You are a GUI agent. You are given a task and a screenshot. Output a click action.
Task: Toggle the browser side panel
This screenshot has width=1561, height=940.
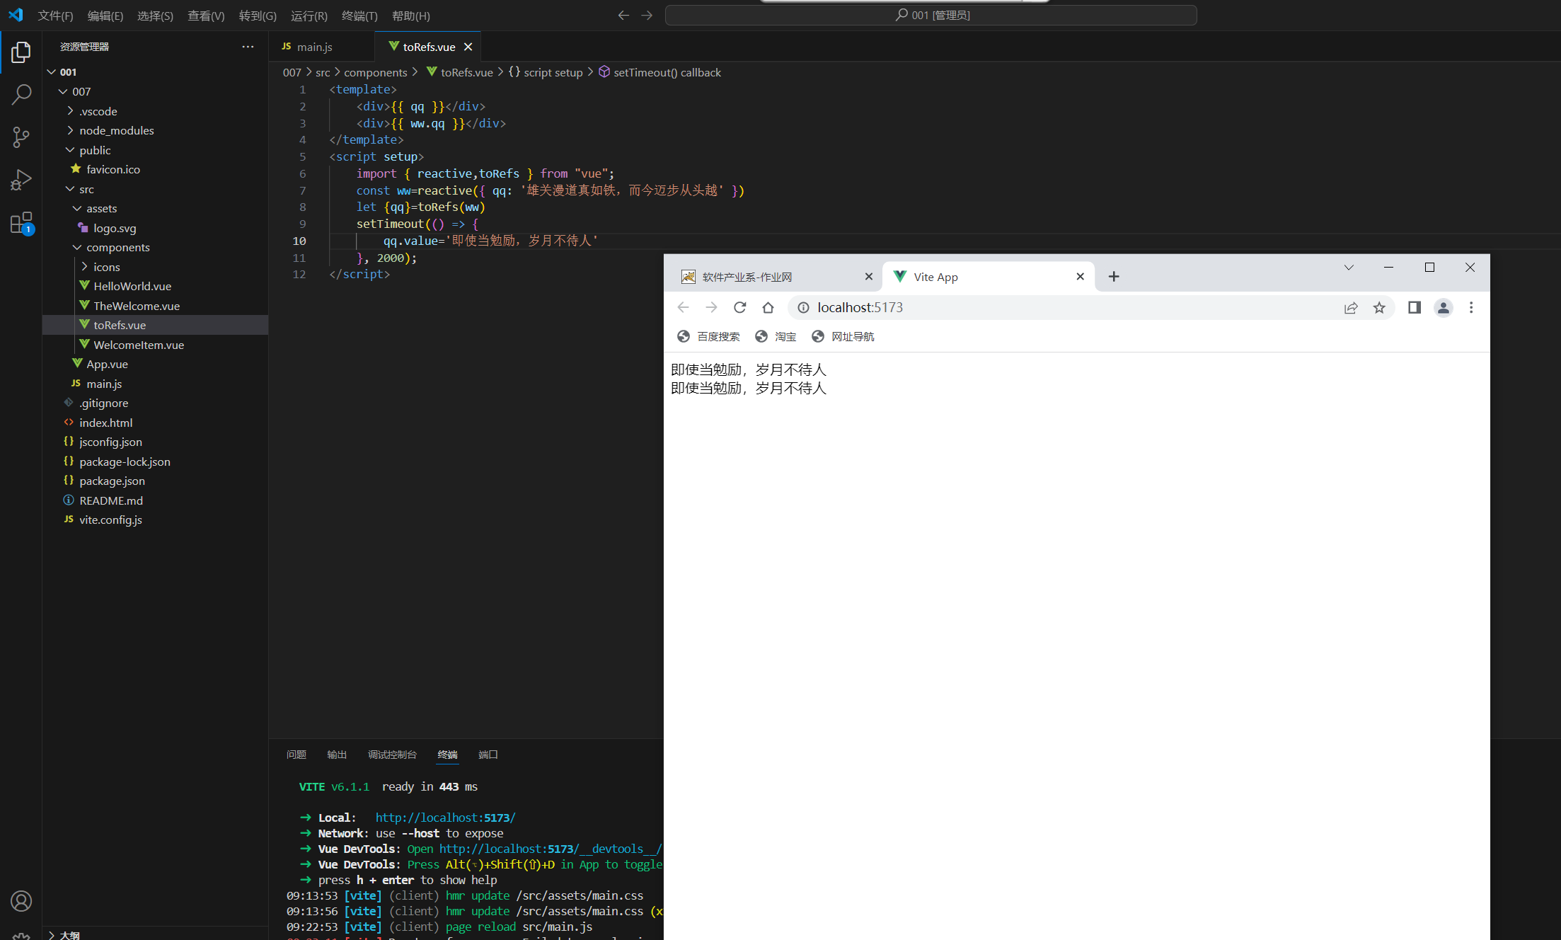(1415, 307)
